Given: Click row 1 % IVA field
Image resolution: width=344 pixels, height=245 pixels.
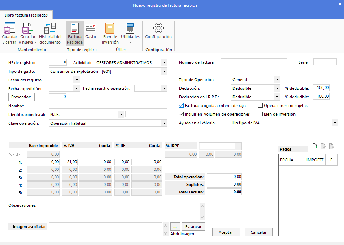Looking at the screenshot, I should [x=70, y=162].
